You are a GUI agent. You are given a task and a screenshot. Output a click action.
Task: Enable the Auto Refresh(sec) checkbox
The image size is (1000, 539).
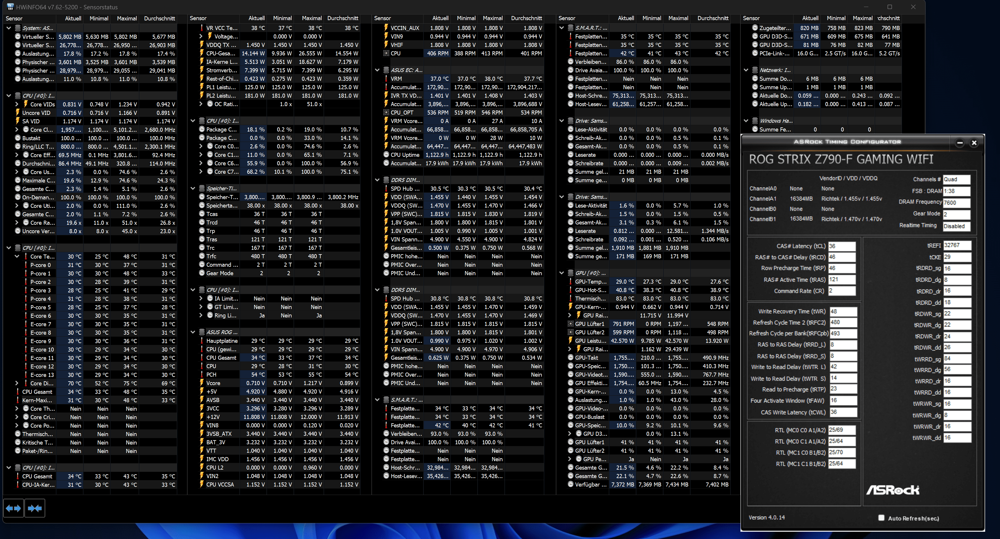click(881, 518)
